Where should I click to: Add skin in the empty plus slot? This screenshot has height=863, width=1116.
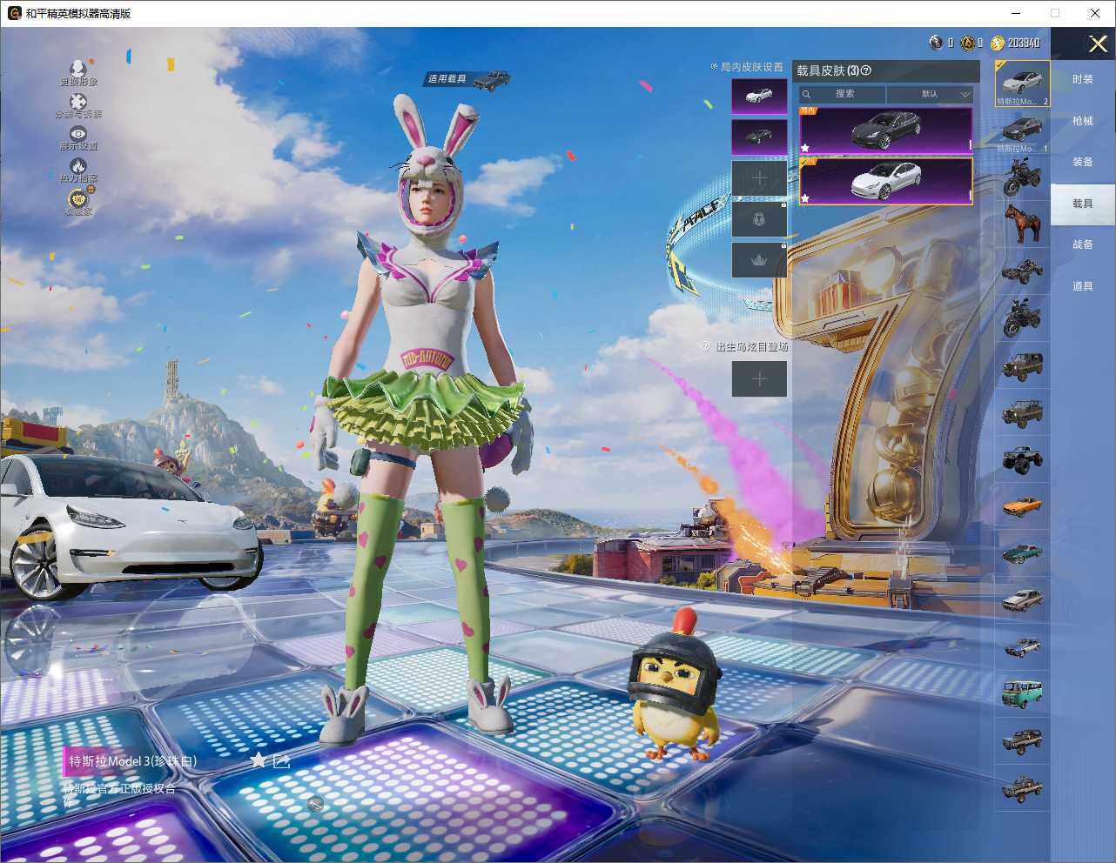click(759, 177)
